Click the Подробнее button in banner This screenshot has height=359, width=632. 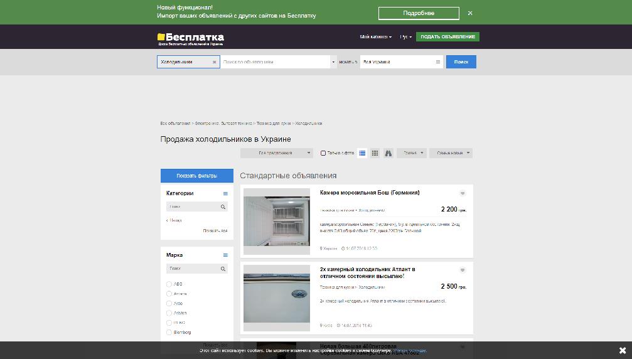click(x=419, y=13)
